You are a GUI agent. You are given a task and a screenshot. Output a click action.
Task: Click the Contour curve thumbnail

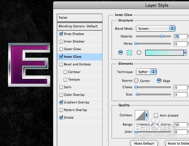click(140, 115)
